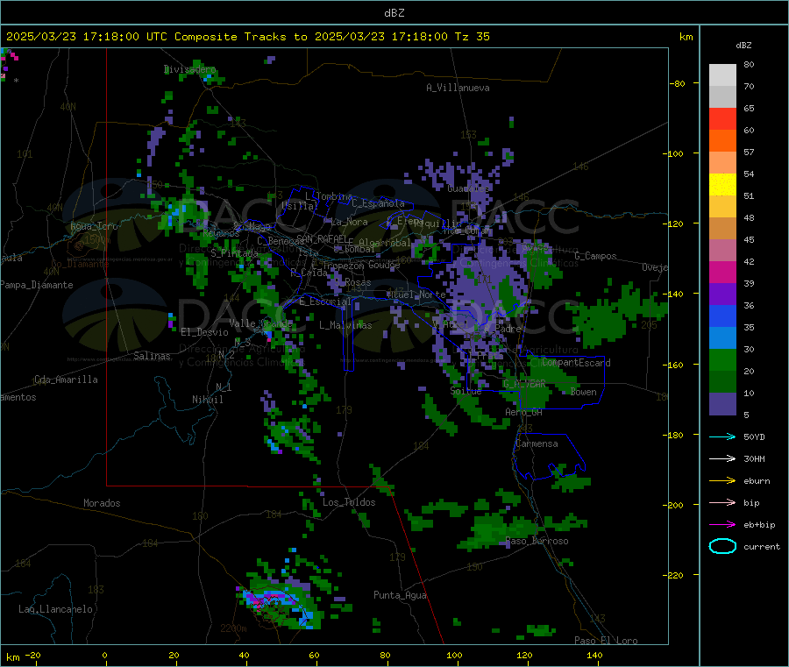Viewport: 789px width, 667px height.
Task: Click the cyan 'current' ellipse legend icon
Action: 722,546
